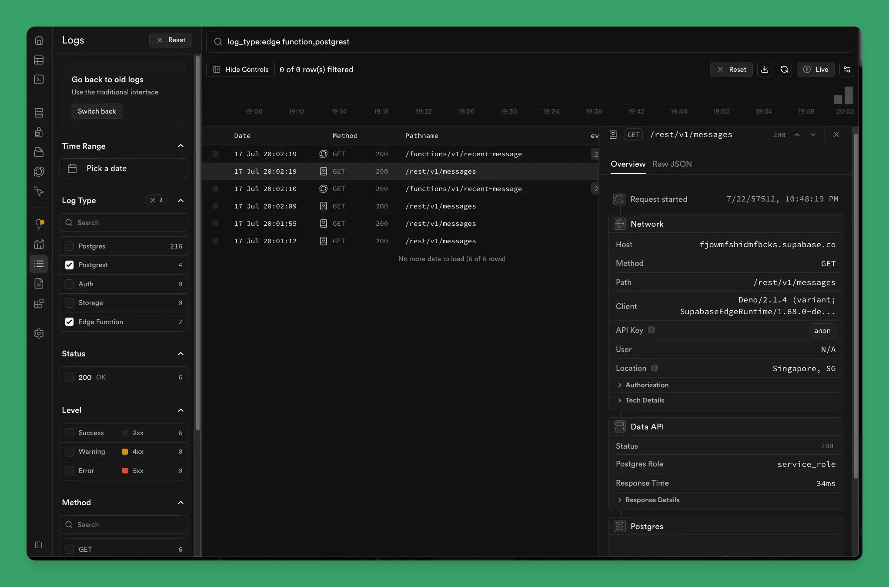This screenshot has height=587, width=889.
Task: Collapse the Level section
Action: click(x=181, y=410)
